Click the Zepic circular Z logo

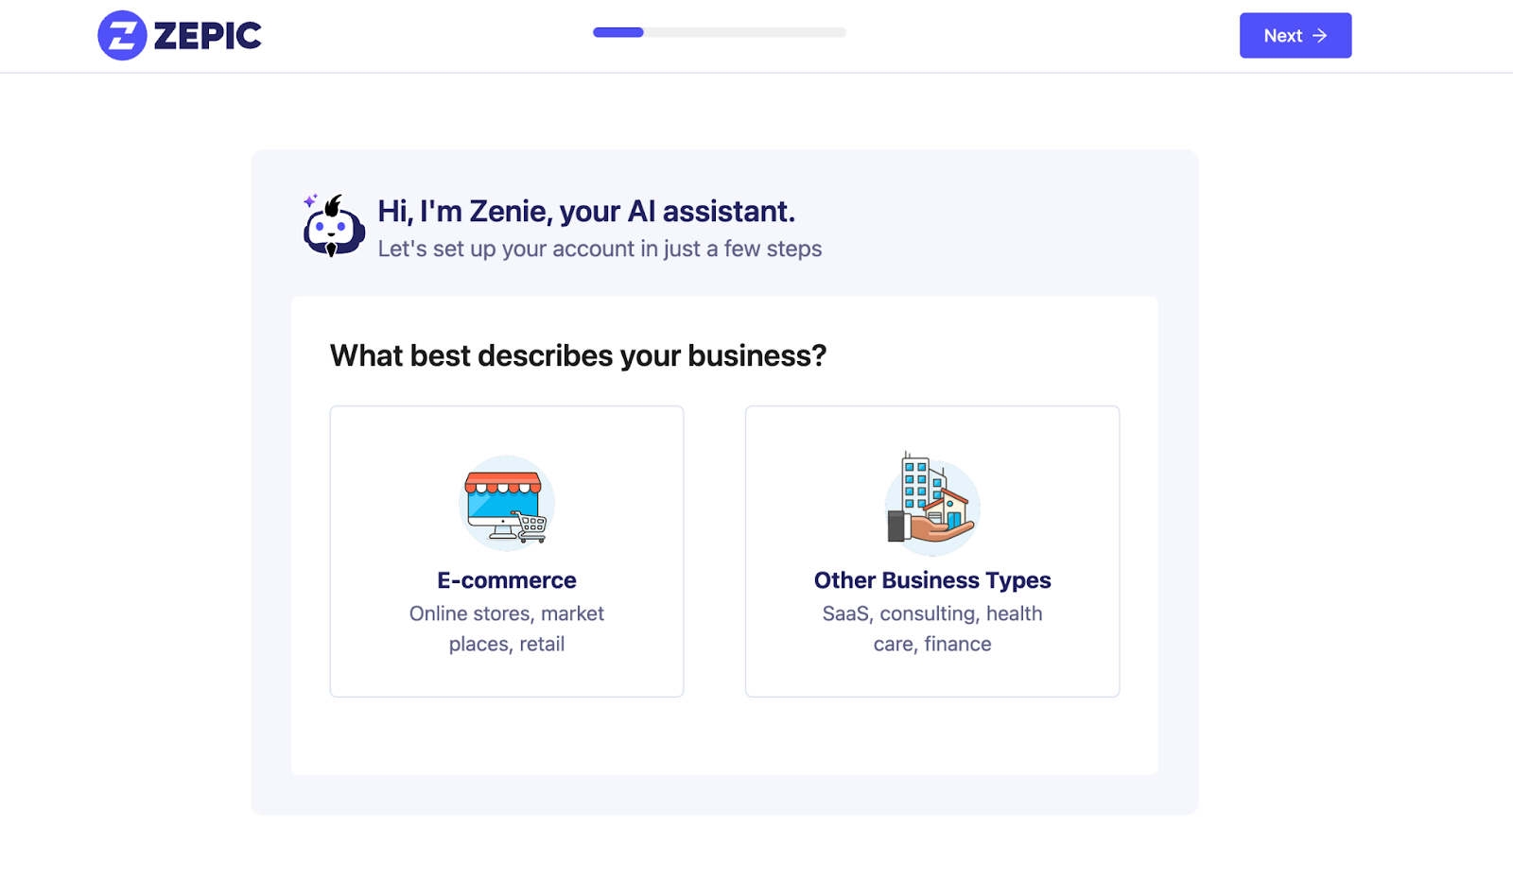[x=122, y=36]
